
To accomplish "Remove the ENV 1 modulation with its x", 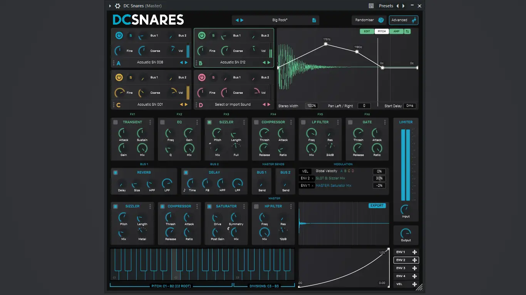I will coord(313,186).
